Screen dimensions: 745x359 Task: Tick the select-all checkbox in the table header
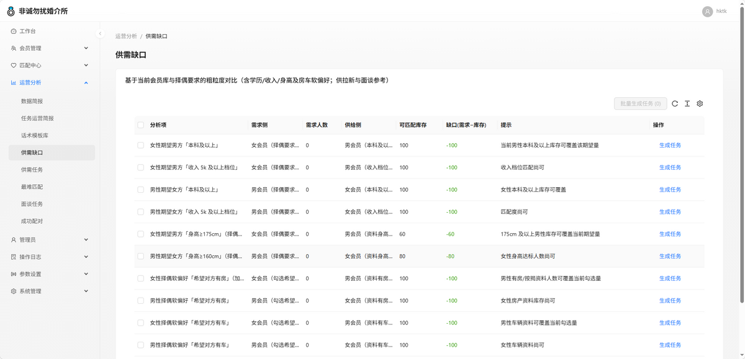coord(140,125)
